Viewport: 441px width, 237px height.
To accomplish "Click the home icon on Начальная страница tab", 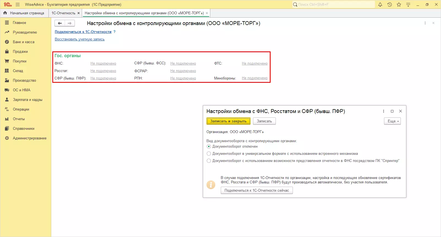I will click(5, 13).
